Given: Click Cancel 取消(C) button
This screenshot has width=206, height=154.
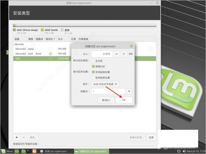Looking at the screenshot, I should pos(106,100).
